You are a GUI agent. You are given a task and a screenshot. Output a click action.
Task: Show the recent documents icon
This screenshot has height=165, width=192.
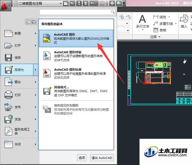(x=28, y=22)
